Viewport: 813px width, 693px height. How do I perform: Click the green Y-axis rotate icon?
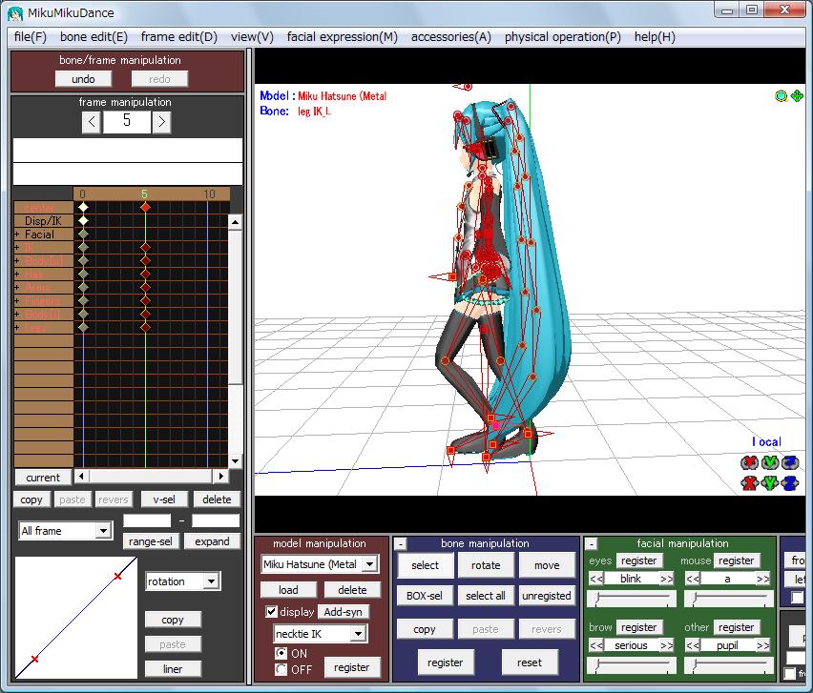769,462
